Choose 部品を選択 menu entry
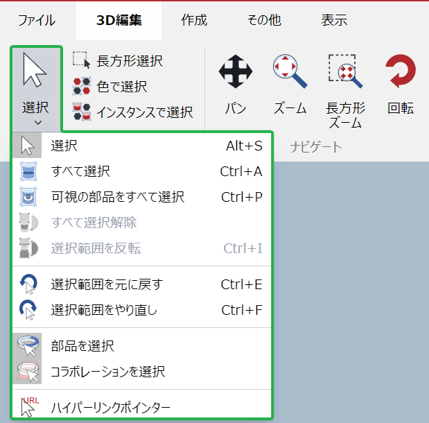Screen dimensions: 429x423 (141, 346)
